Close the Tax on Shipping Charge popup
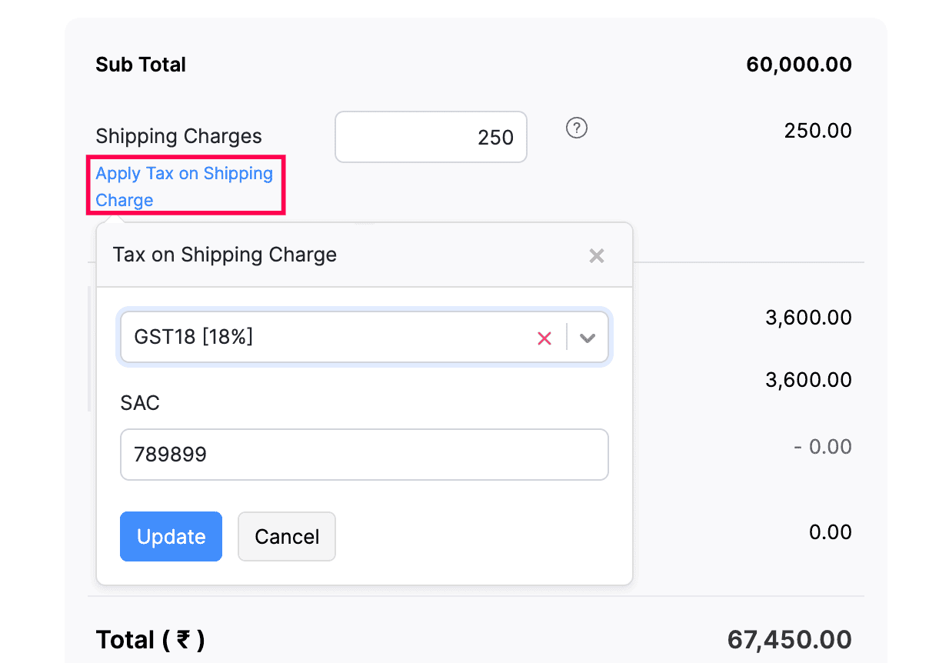Image resolution: width=949 pixels, height=663 pixels. click(597, 255)
